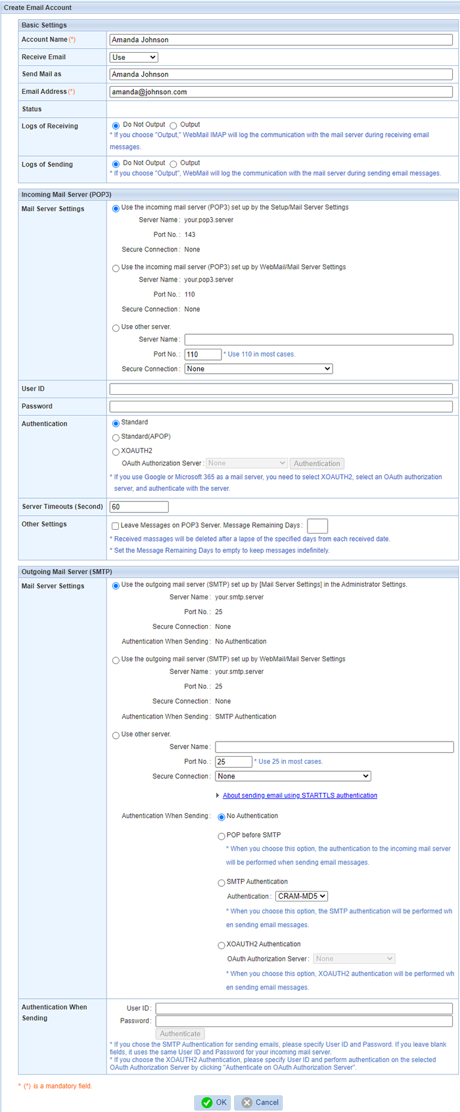Viewport: 460px width, 1112px height.
Task: Click the POP3 Server Name input field
Action: click(x=319, y=340)
